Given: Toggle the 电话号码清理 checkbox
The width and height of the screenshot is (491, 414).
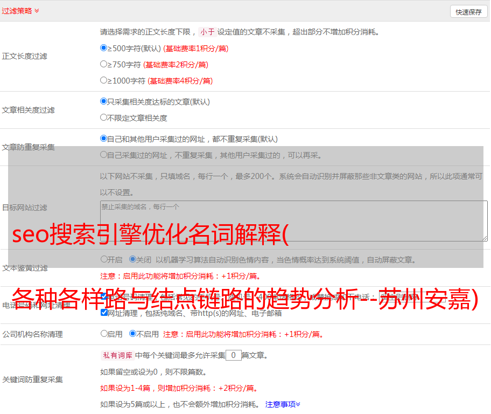Looking at the screenshot, I should coord(104,296).
